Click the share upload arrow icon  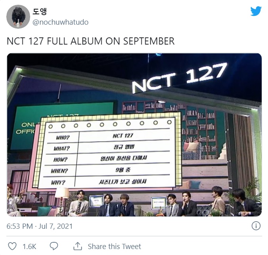click(x=78, y=246)
